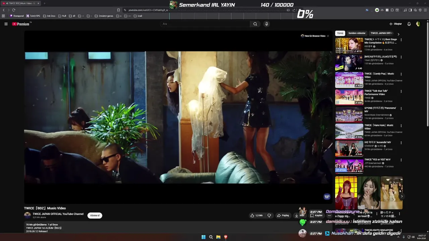Select the 'Tümü' filter chip
This screenshot has height=241, width=429.
pos(340,33)
